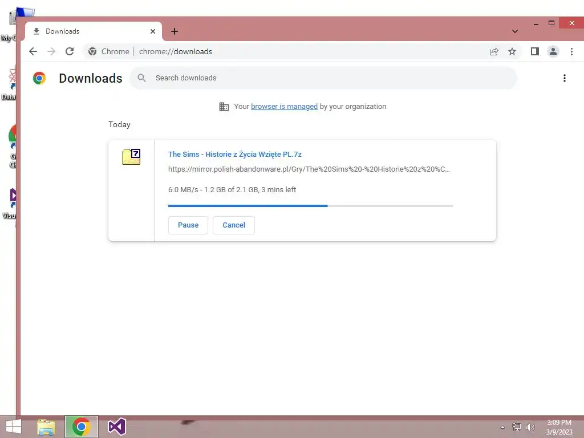Bookmark this tab with the star icon

click(x=512, y=51)
